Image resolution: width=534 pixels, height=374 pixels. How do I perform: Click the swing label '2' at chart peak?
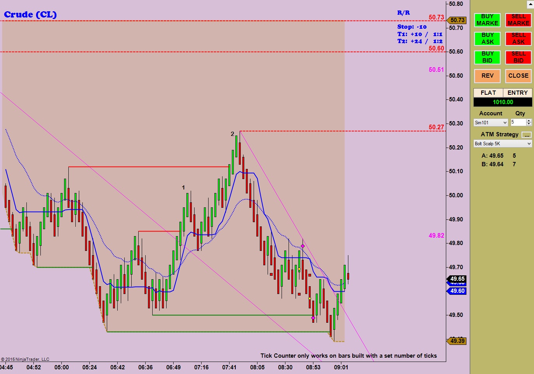tap(232, 134)
